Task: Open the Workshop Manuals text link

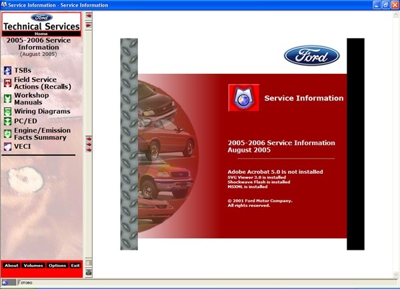Action: coord(31,99)
